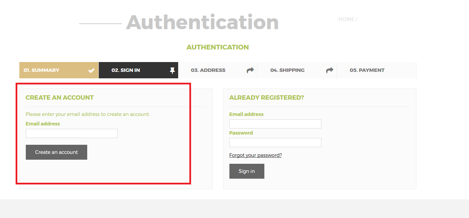Go back to the 01. Summary step label
469x218 pixels.
tap(41, 70)
